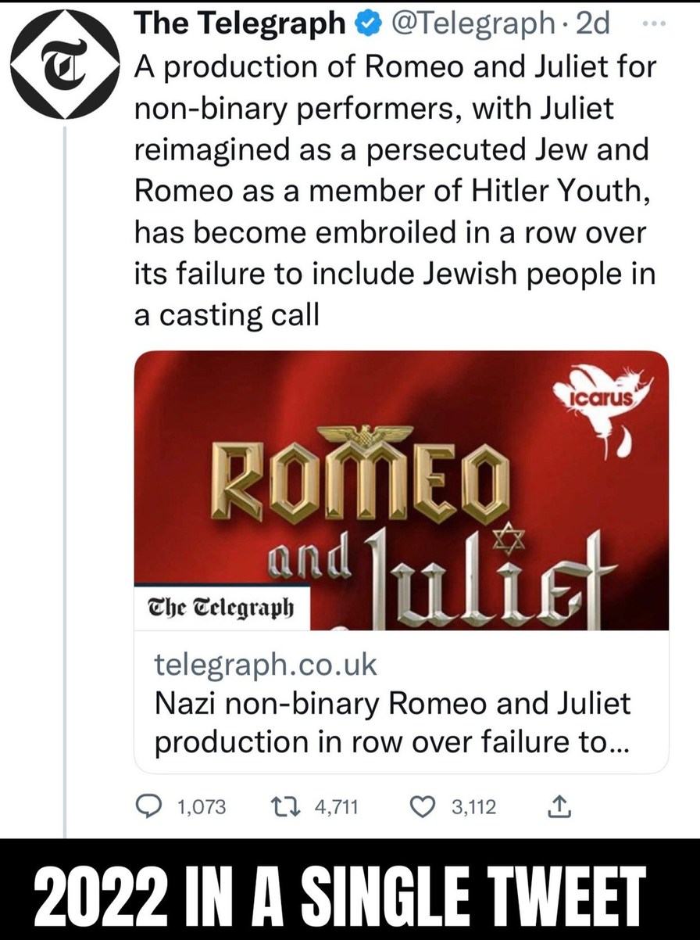The width and height of the screenshot is (700, 940).
Task: Open the tweet's 2d timestamp
Action: coord(591,24)
